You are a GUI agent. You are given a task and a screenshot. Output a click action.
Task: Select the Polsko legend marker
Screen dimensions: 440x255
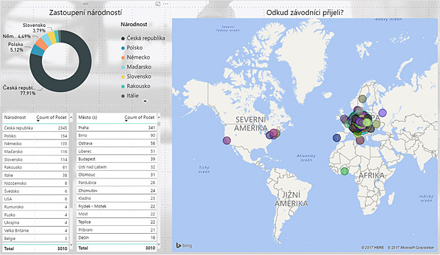pyautogui.click(x=123, y=48)
